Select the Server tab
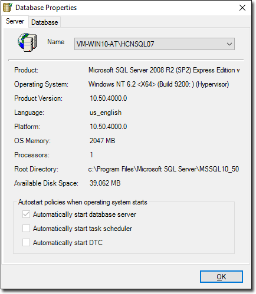Screen dimensions: 256x294 coord(15,21)
